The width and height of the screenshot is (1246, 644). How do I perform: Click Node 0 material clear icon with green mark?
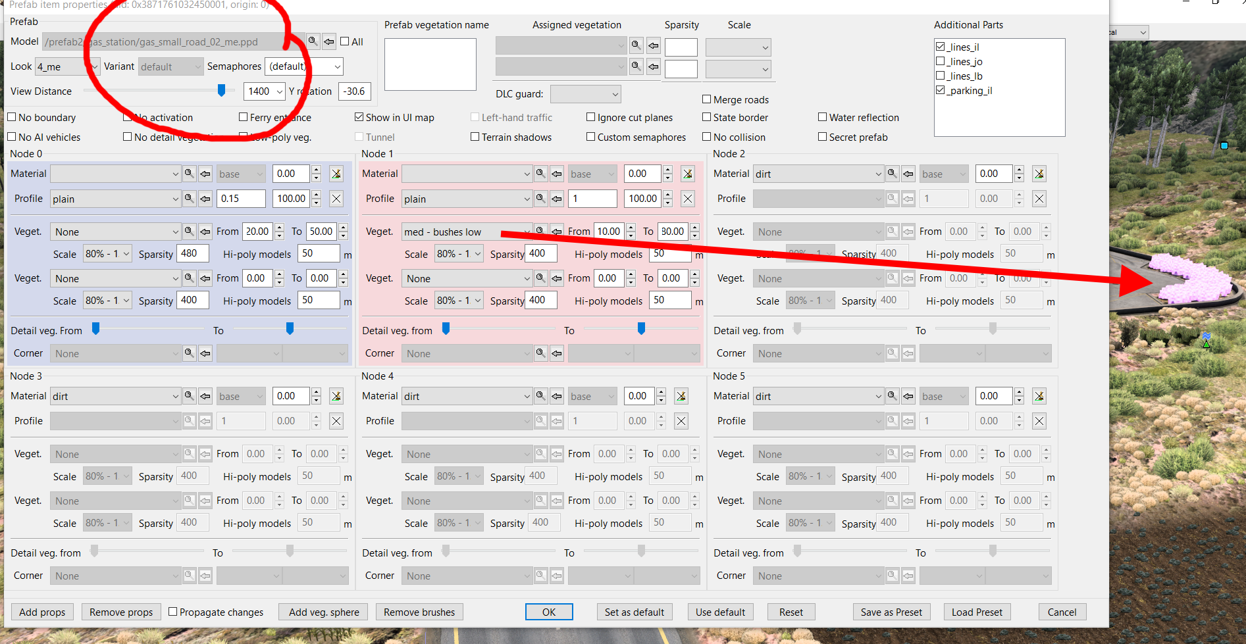click(x=336, y=174)
